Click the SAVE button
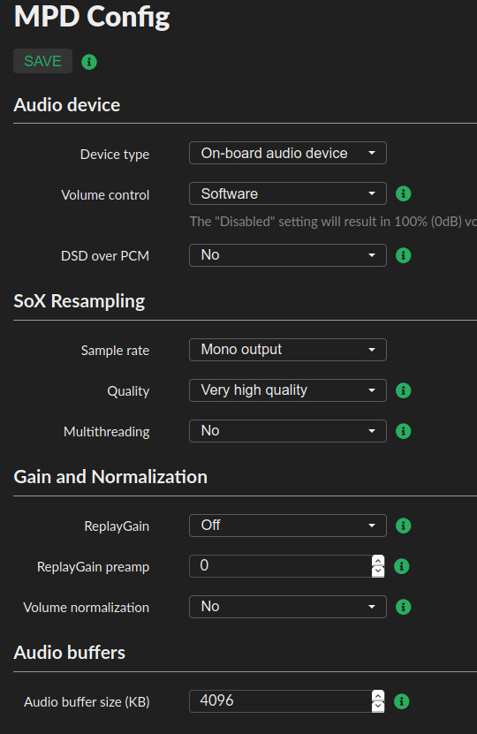The height and width of the screenshot is (734, 477). point(42,61)
